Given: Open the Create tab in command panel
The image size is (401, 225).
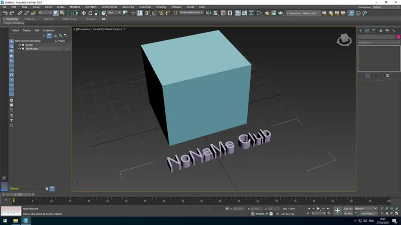Looking at the screenshot, I should pos(360,30).
